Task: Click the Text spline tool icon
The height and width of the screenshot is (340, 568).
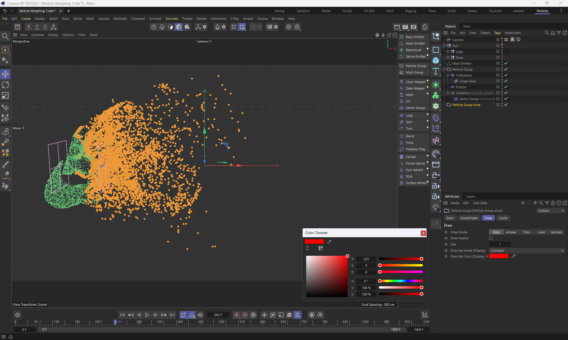Action: [x=436, y=71]
